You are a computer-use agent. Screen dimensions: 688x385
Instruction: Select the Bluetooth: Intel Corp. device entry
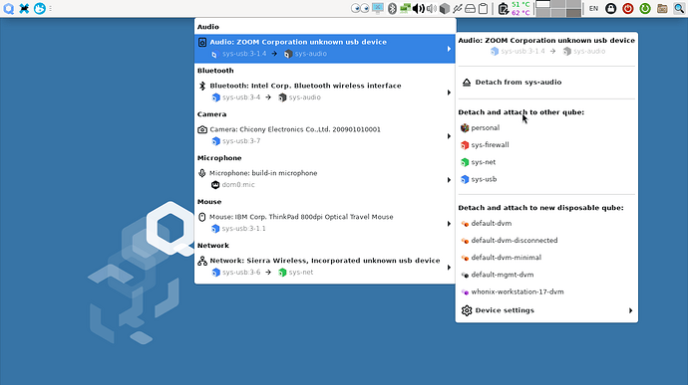point(325,92)
